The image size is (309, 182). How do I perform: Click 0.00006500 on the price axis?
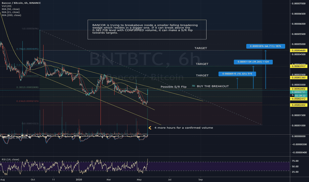coord(298,14)
